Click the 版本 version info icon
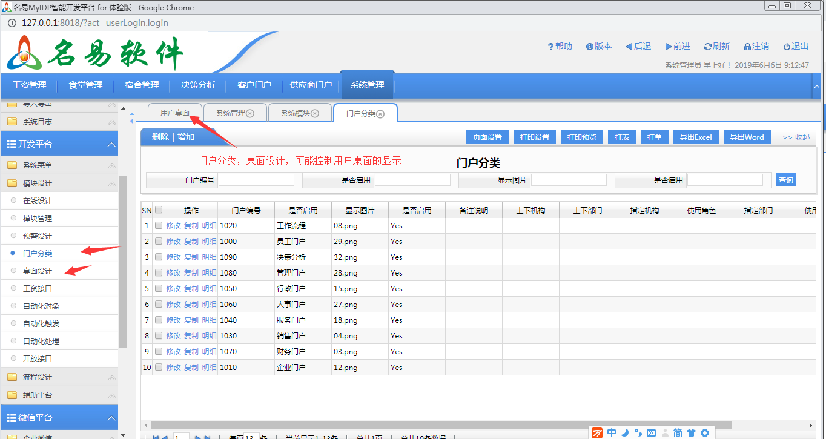 click(x=589, y=47)
